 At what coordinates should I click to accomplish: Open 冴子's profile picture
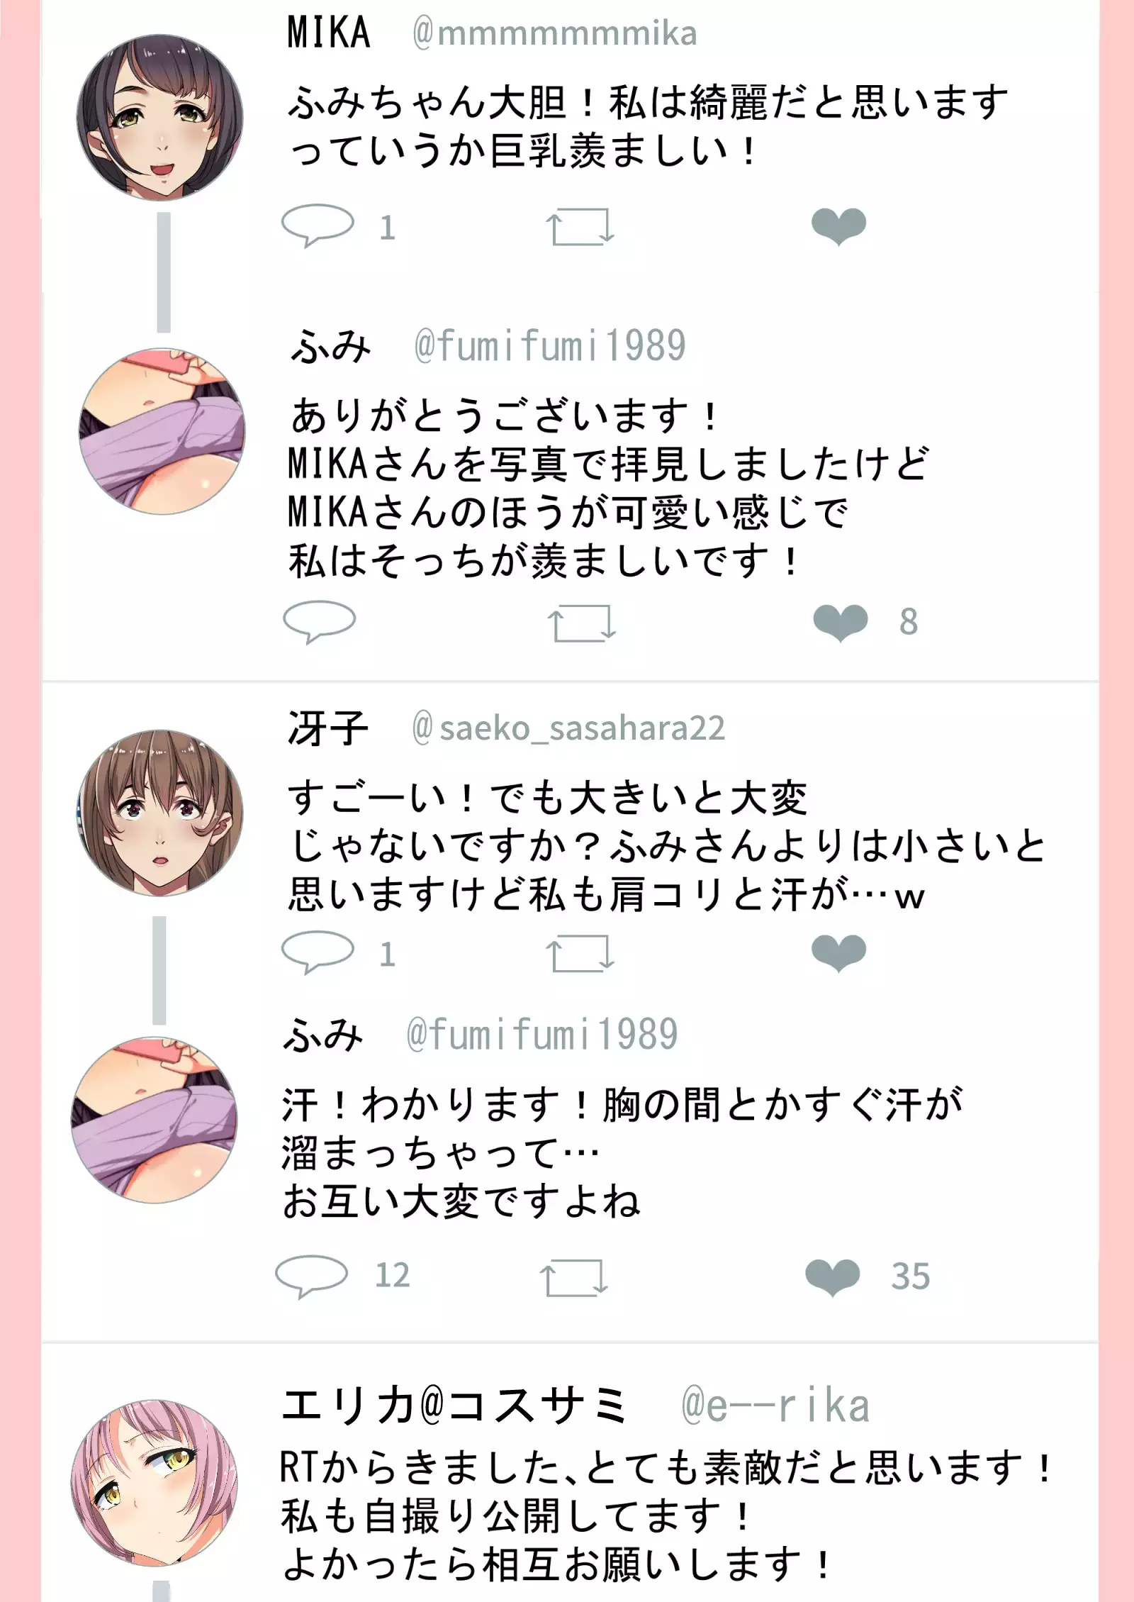point(159,813)
